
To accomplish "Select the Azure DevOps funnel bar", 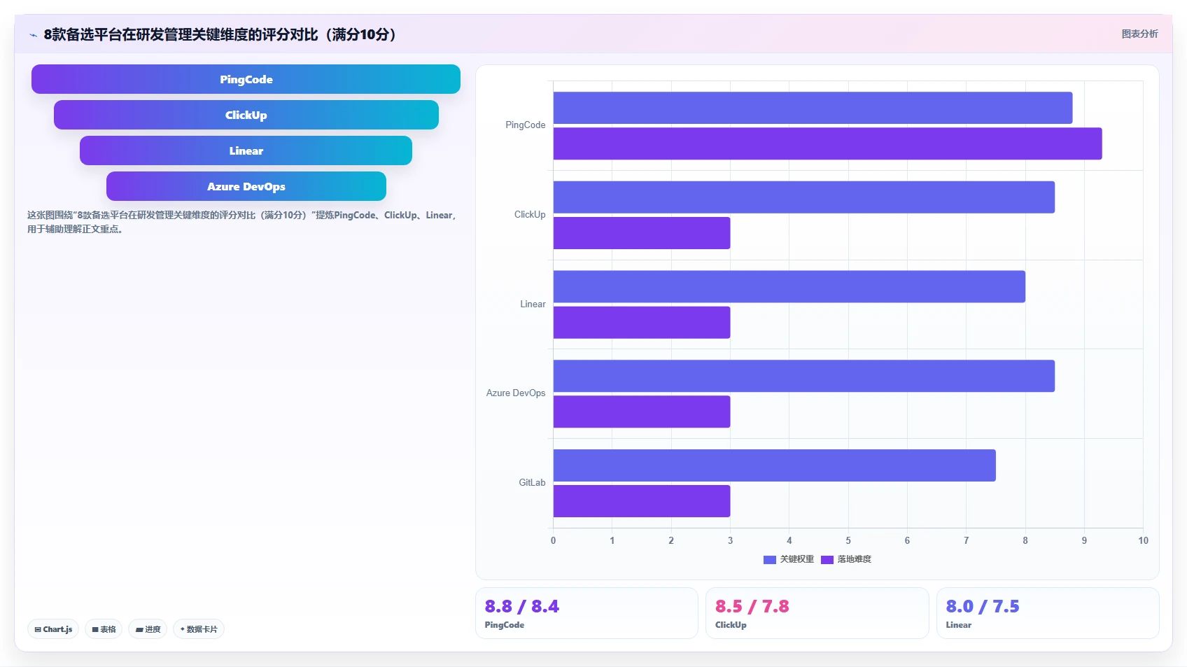I will pyautogui.click(x=246, y=186).
